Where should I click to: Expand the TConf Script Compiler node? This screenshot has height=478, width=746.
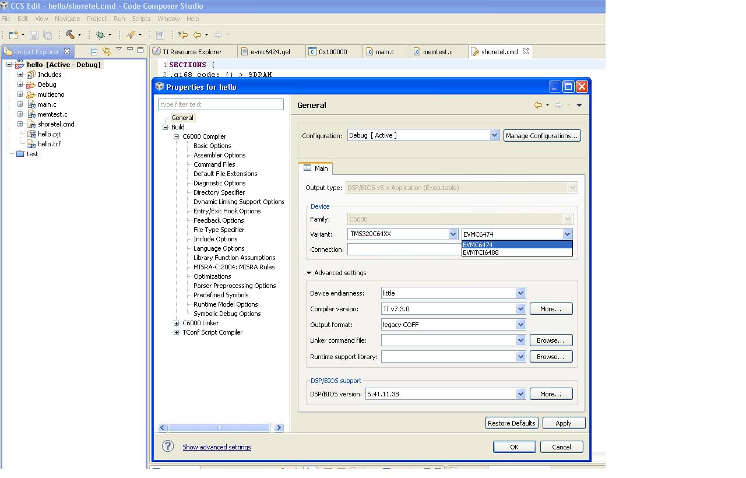pos(177,332)
